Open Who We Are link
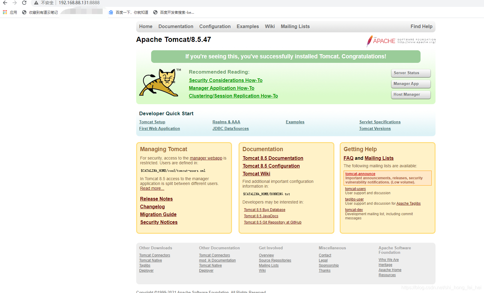This screenshot has width=484, height=293. (x=389, y=260)
